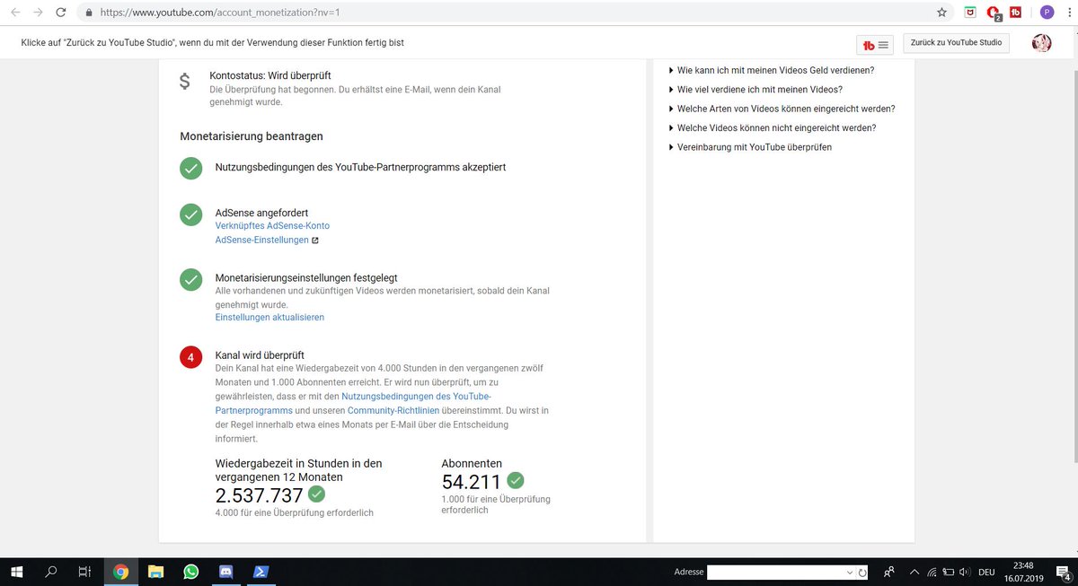Click green checkmark beside 54.211 subscribers
This screenshot has height=586, width=1078.
click(515, 480)
